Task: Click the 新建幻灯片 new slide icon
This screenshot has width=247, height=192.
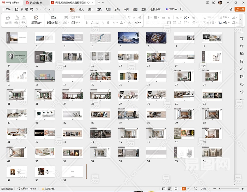Action: coord(53,18)
